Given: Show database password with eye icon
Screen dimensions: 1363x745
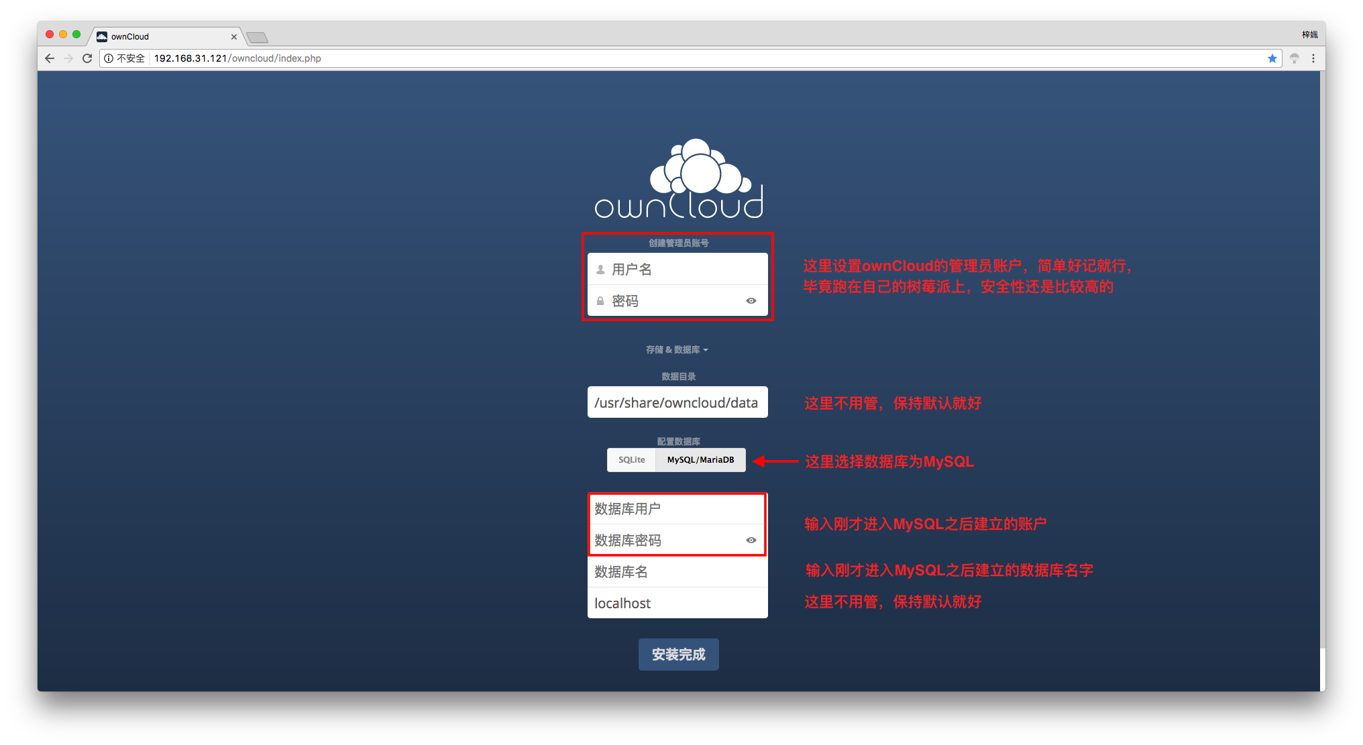Looking at the screenshot, I should click(x=751, y=540).
